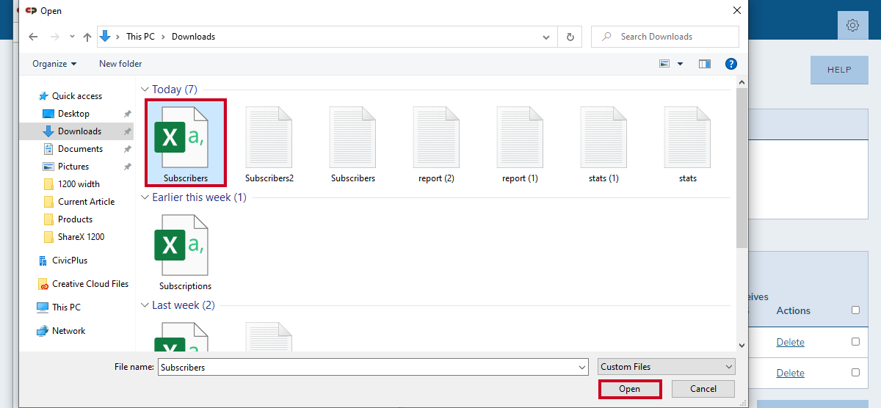Viewport: 881px width, 408px height.
Task: Open the 1200 width folder
Action: tap(79, 184)
